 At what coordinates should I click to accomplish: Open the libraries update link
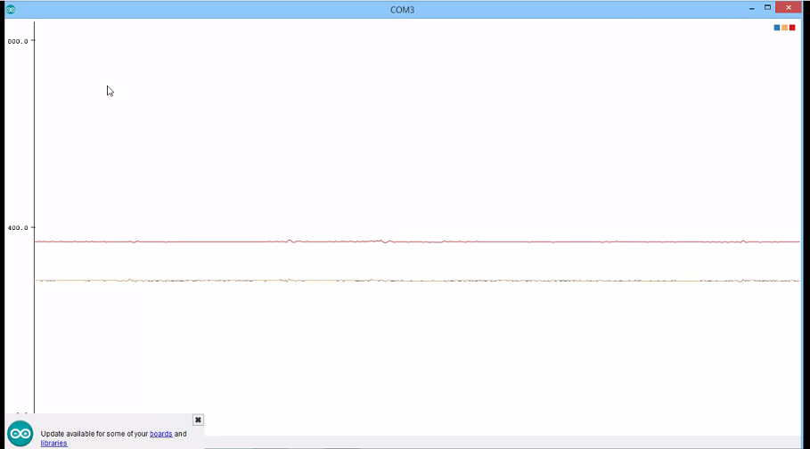(53, 443)
